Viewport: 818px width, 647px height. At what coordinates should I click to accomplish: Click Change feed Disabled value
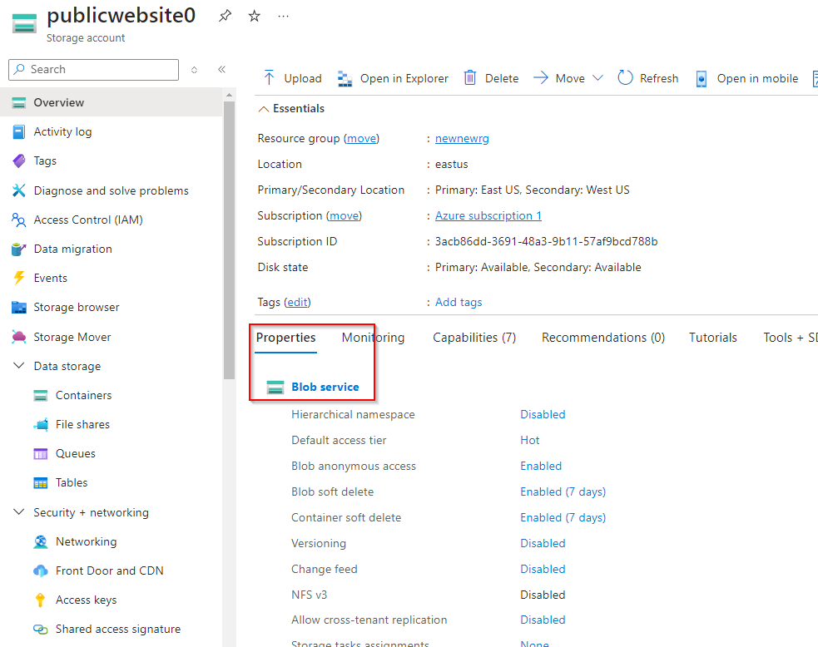543,569
